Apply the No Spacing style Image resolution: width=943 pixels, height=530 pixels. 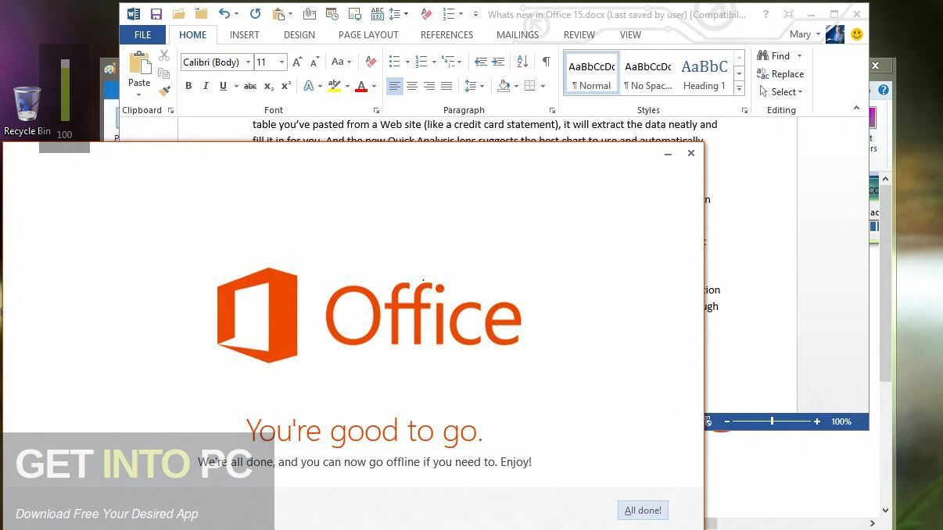click(647, 74)
